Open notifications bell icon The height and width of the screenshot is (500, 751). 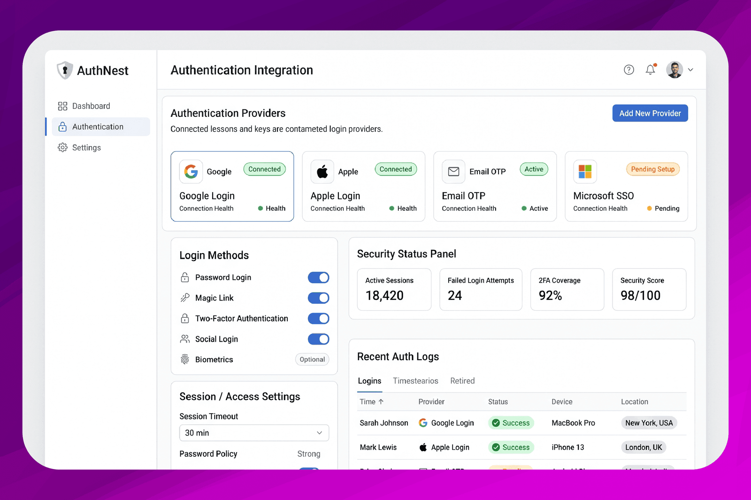[651, 69]
